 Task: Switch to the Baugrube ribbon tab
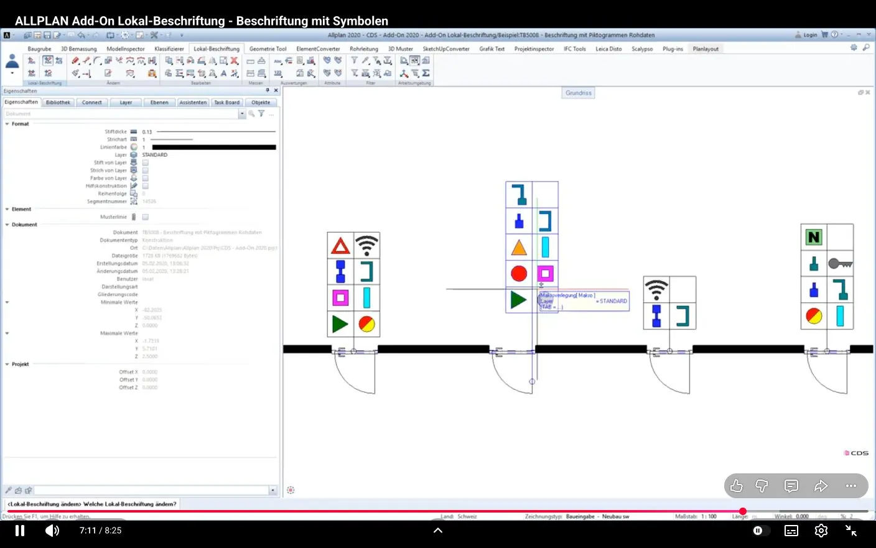tap(39, 49)
